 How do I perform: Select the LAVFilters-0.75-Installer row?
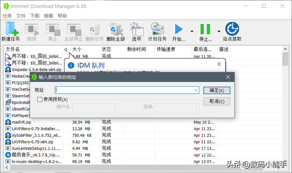click(143, 129)
